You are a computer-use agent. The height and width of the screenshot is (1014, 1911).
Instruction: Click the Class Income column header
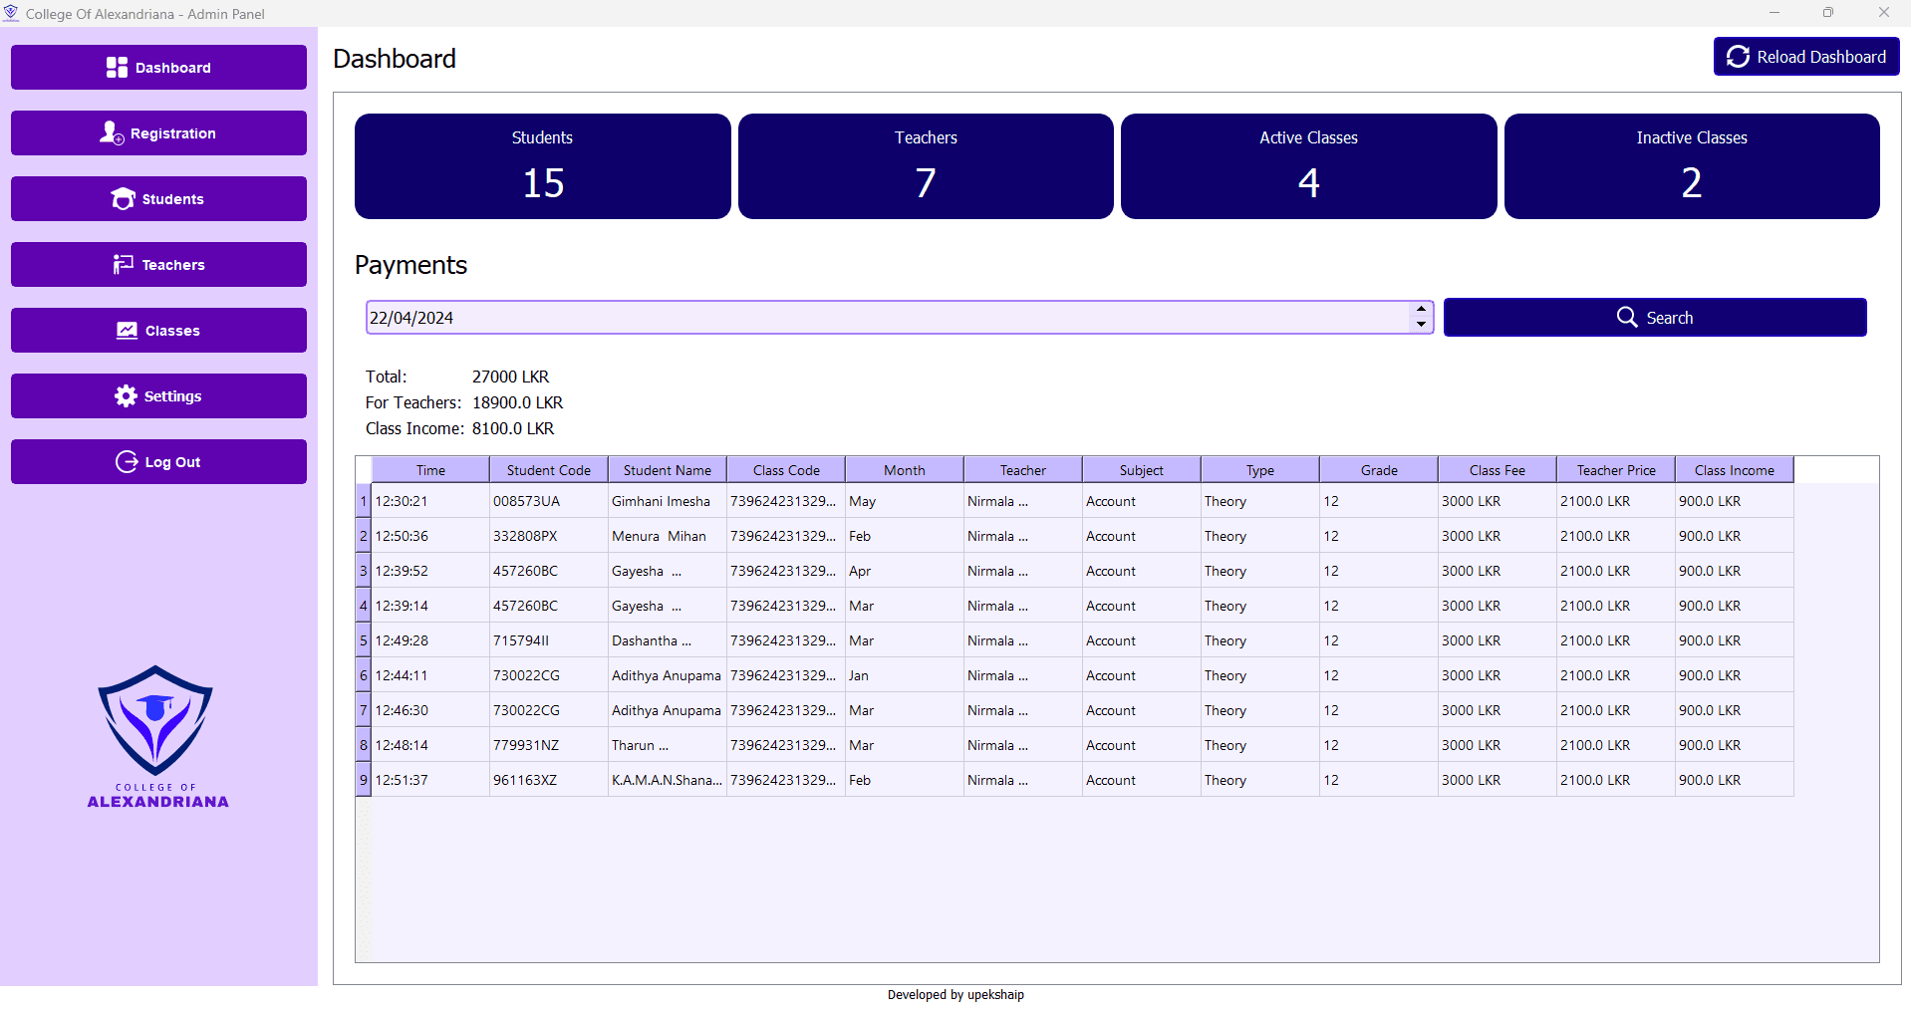[x=1734, y=470]
